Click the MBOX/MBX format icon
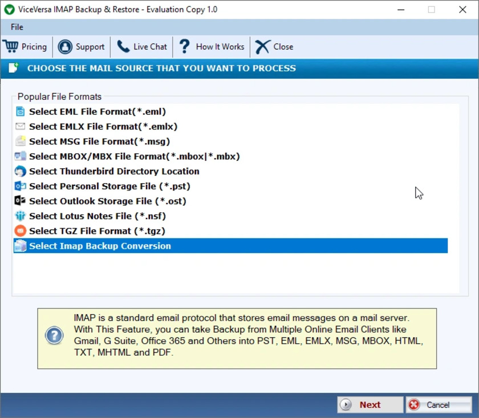The width and height of the screenshot is (479, 418). point(20,156)
